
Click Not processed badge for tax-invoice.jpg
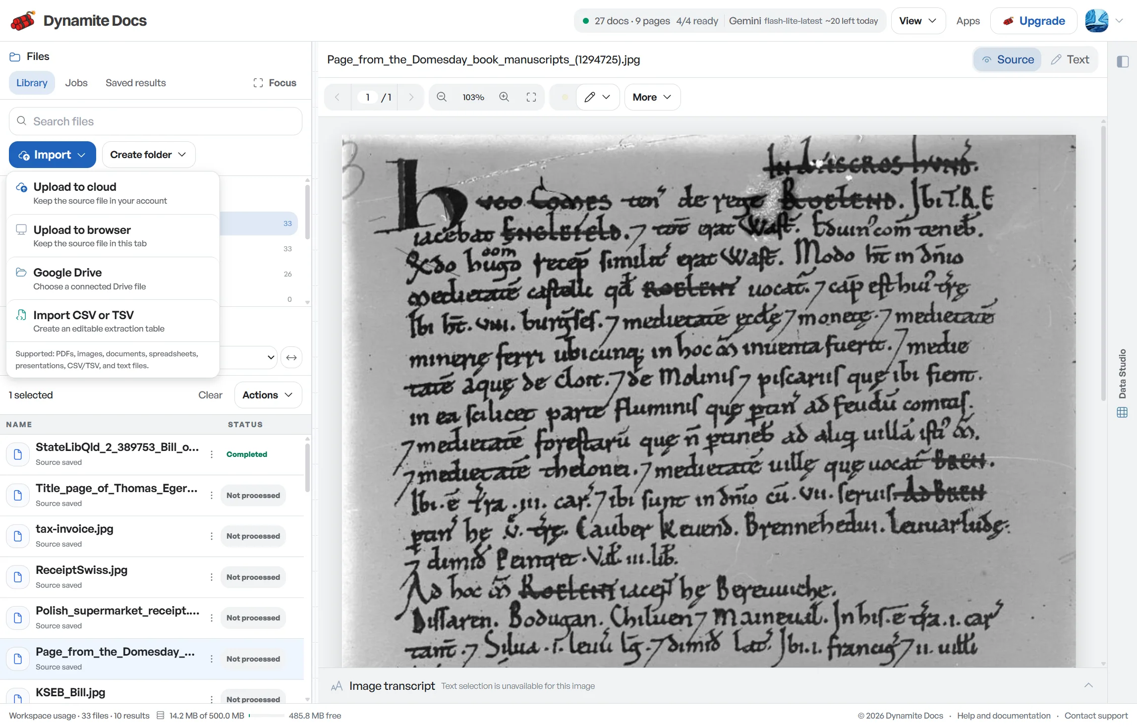tap(253, 536)
